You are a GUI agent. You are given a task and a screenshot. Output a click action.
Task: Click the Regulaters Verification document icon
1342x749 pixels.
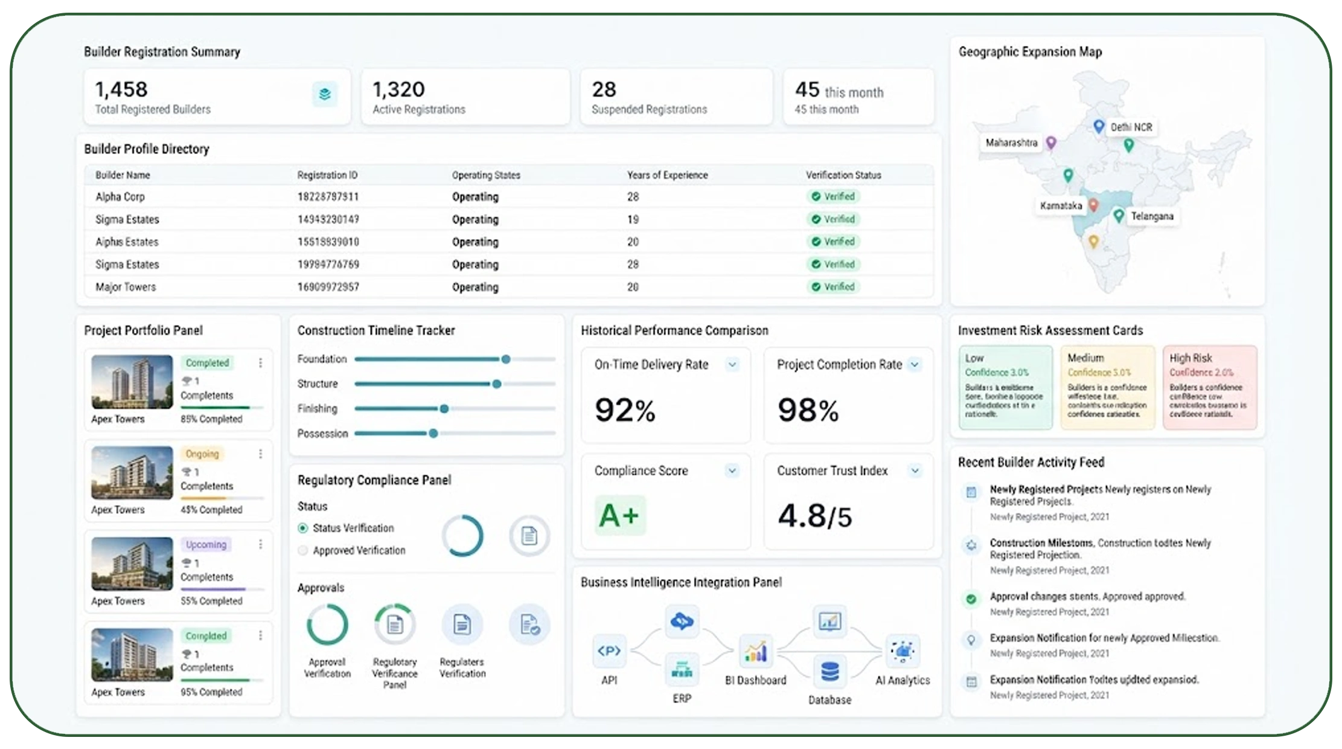tap(462, 625)
